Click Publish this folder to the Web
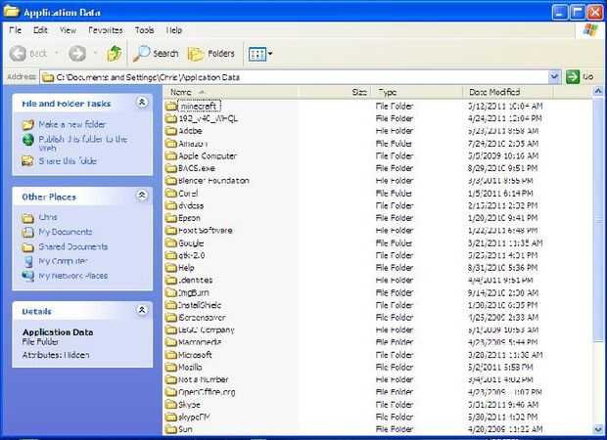 coord(83,143)
